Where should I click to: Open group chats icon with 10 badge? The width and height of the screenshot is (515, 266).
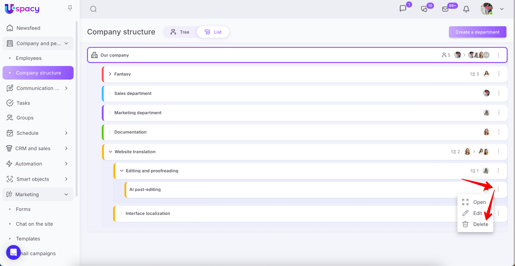click(x=424, y=9)
